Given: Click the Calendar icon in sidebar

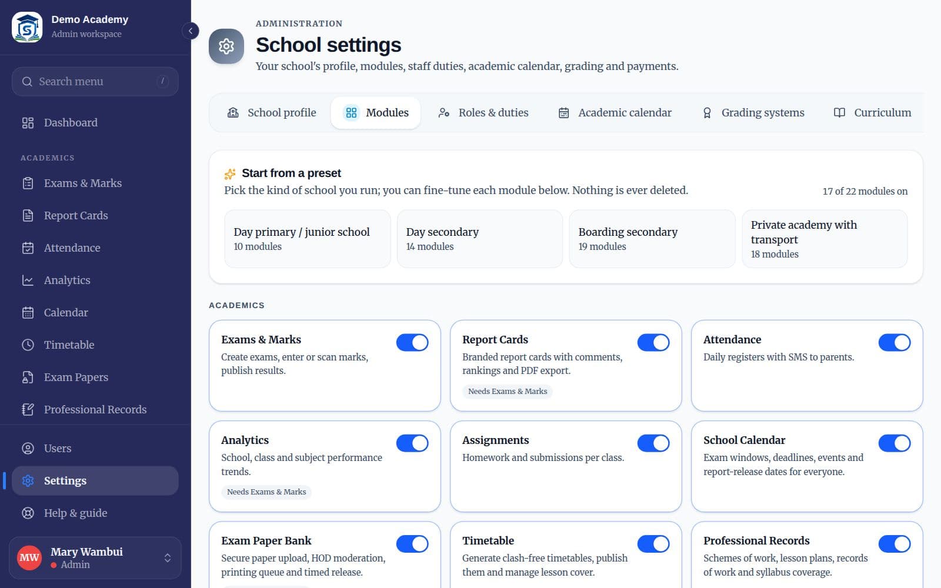Looking at the screenshot, I should tap(28, 313).
